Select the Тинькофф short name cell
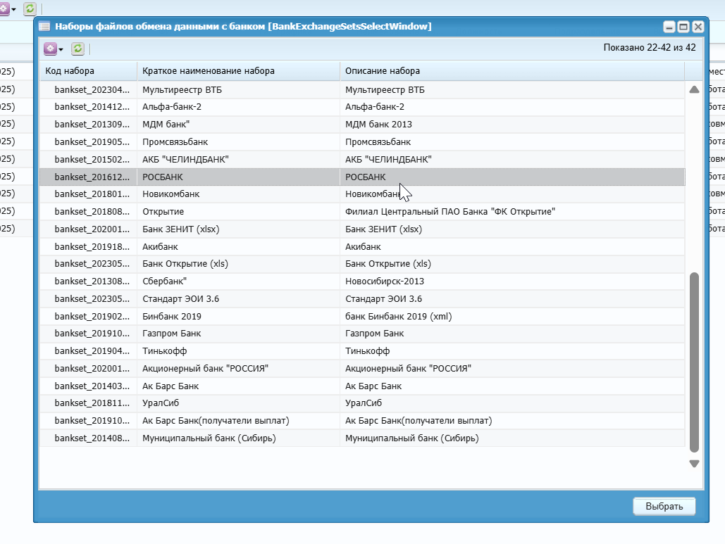Screen dimensions: 725x544 pyautogui.click(x=238, y=351)
